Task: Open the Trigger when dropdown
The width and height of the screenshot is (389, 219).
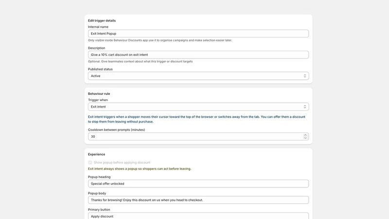Action: pos(198,107)
